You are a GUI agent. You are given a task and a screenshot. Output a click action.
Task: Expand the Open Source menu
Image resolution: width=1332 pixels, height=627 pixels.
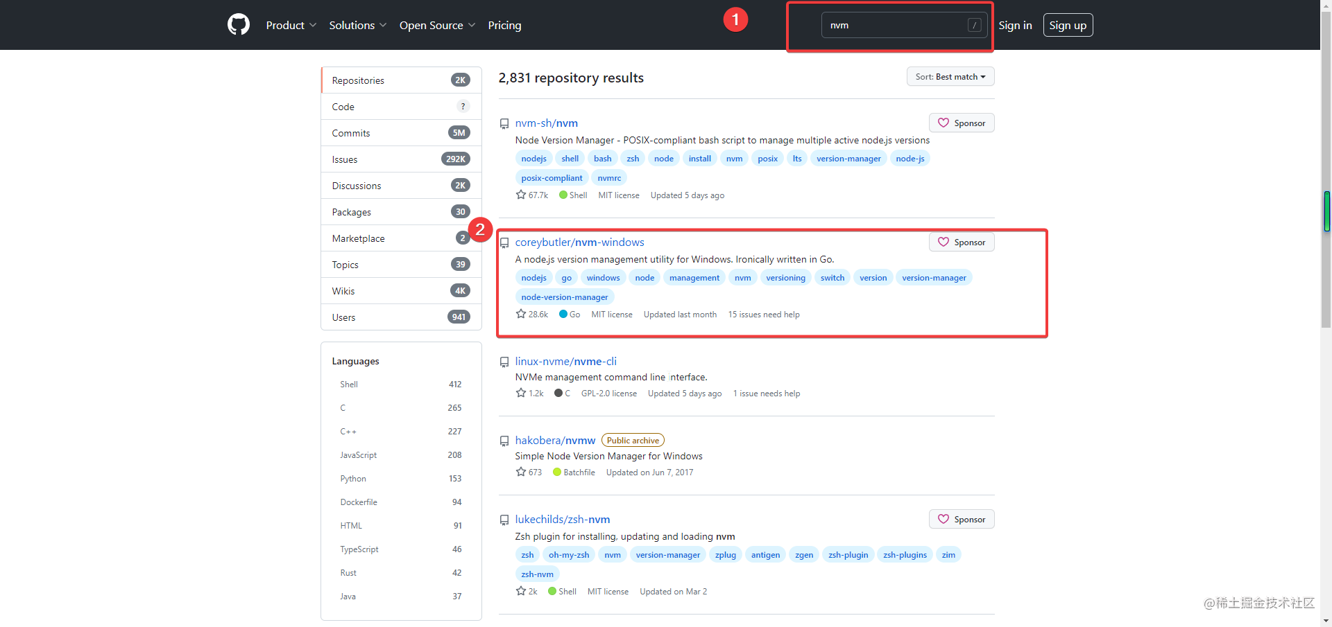click(x=438, y=25)
